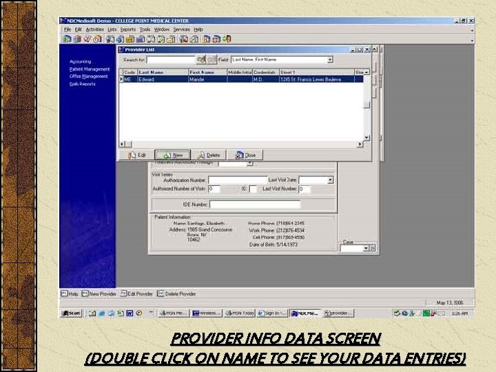Screen dimensions: 496x372
Task: Click the Authorized Number of Visits field
Action: [x=214, y=189]
